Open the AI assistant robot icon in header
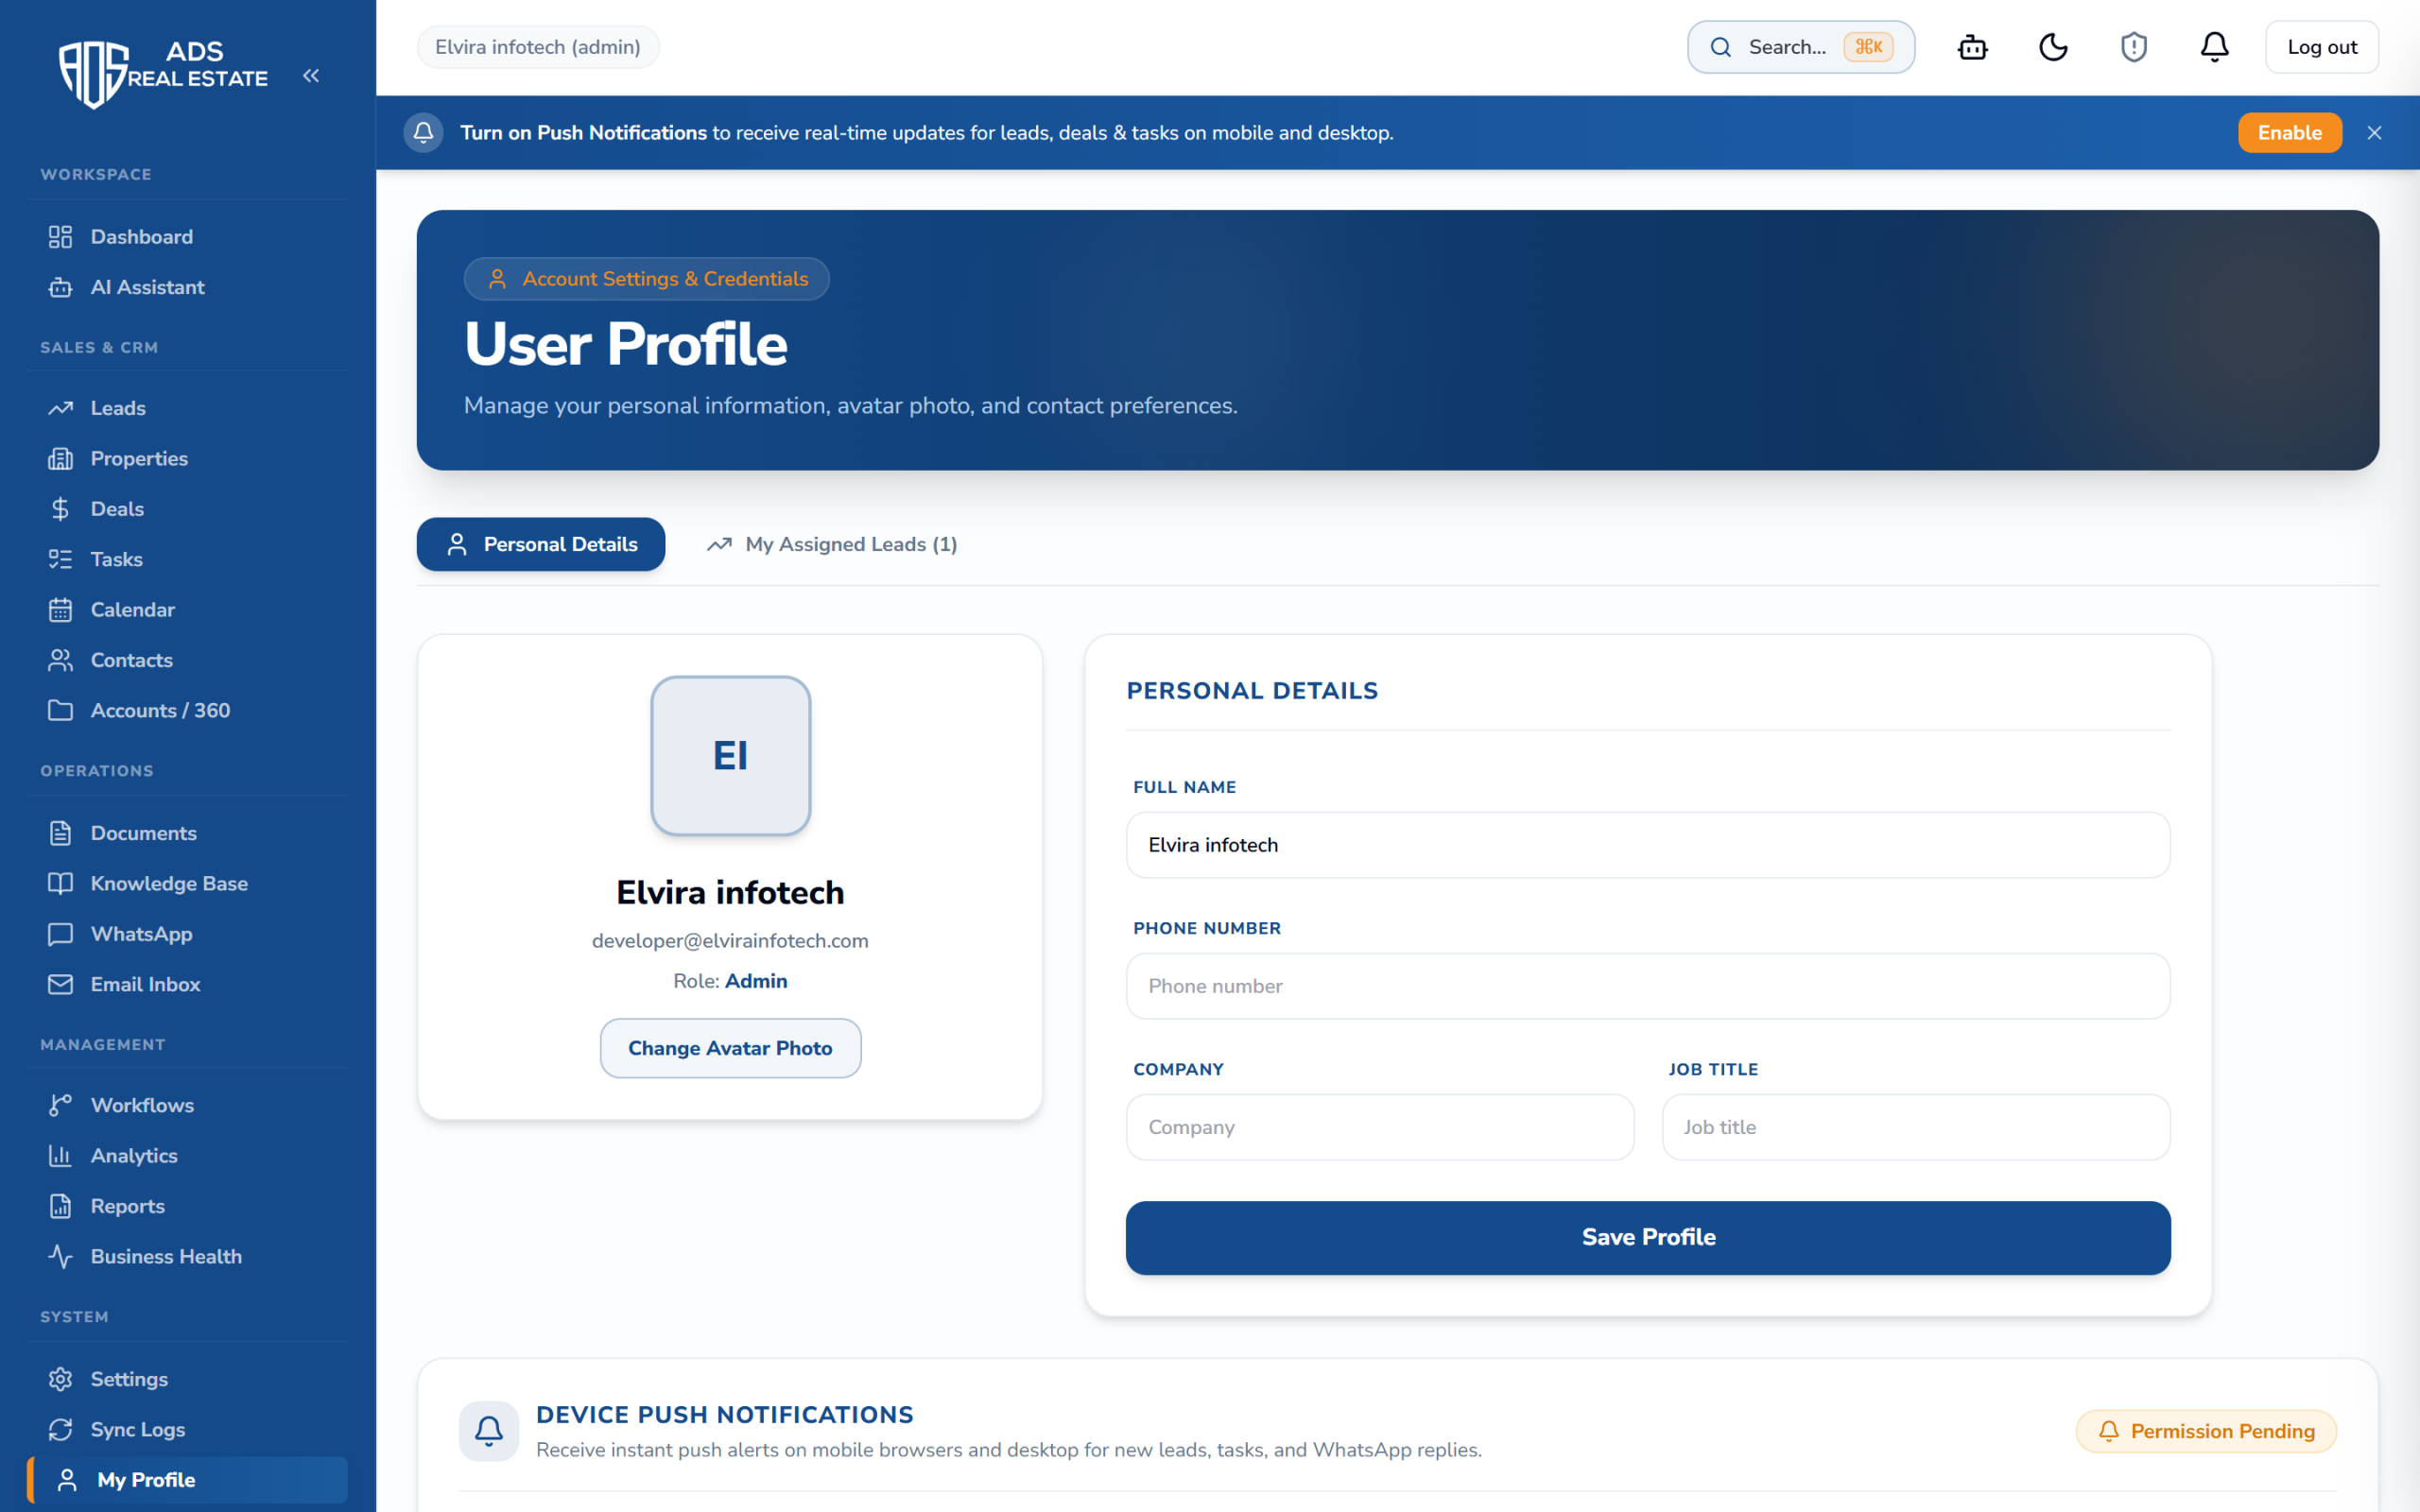This screenshot has width=2420, height=1512. [x=1972, y=47]
